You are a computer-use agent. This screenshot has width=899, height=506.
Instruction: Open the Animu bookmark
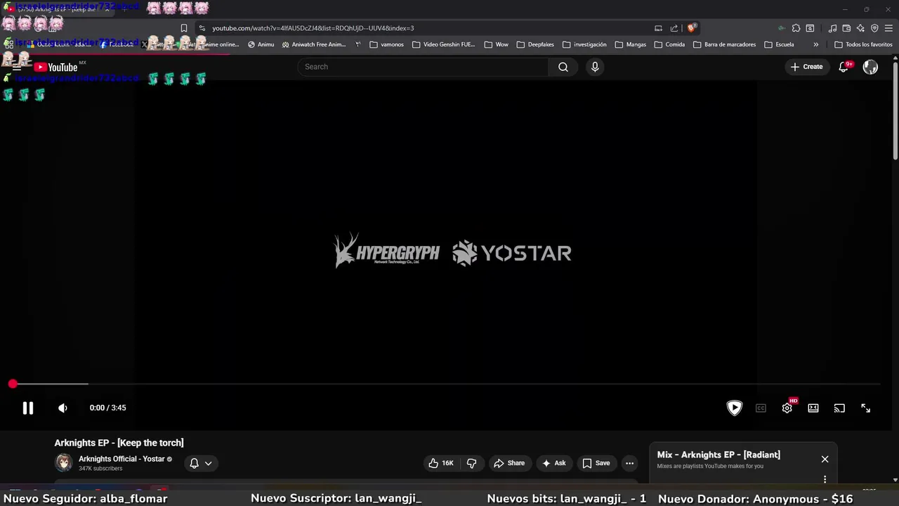(261, 44)
